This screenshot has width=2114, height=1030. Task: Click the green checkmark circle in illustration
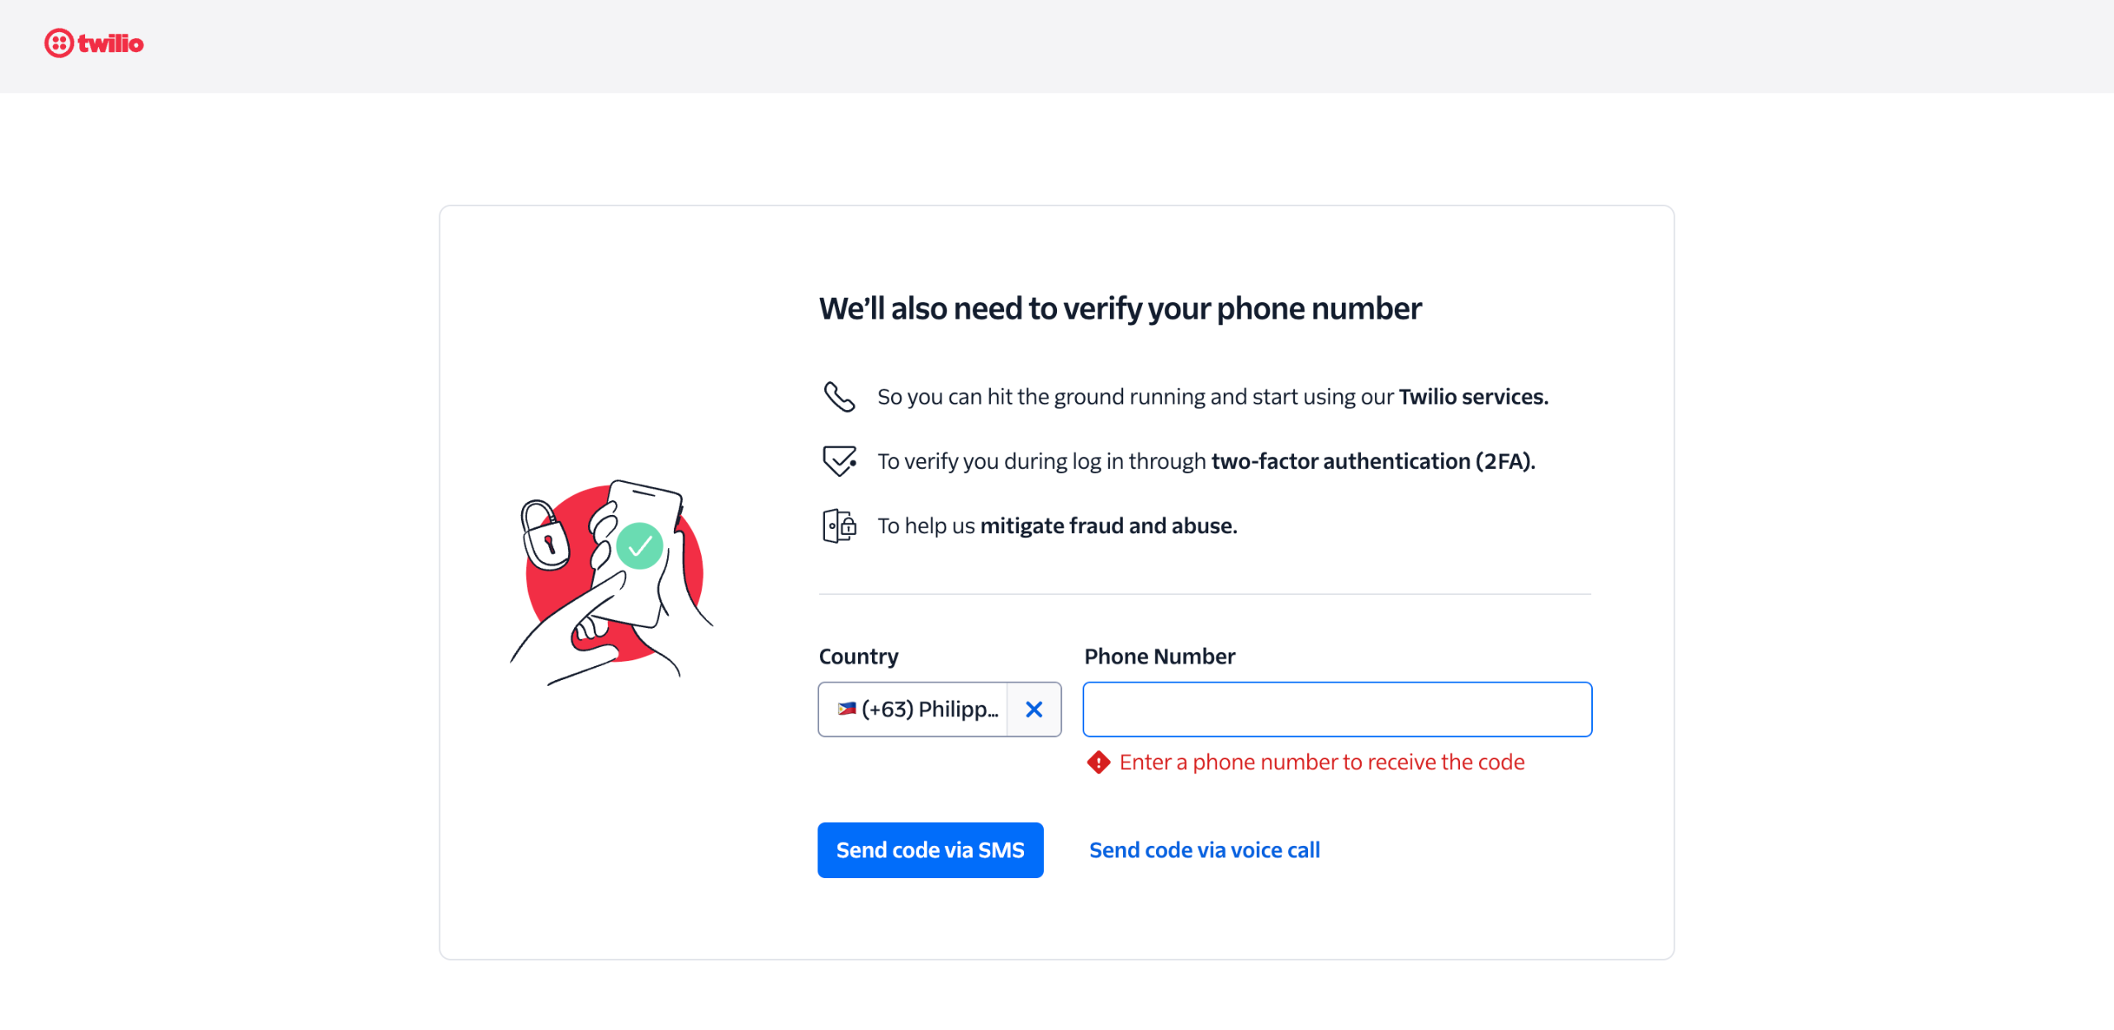point(639,546)
